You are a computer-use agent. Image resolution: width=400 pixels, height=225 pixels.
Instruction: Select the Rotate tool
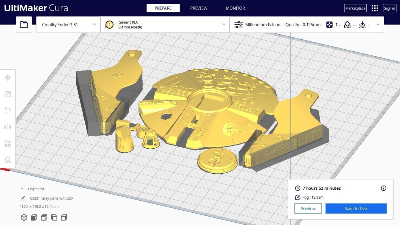point(8,110)
